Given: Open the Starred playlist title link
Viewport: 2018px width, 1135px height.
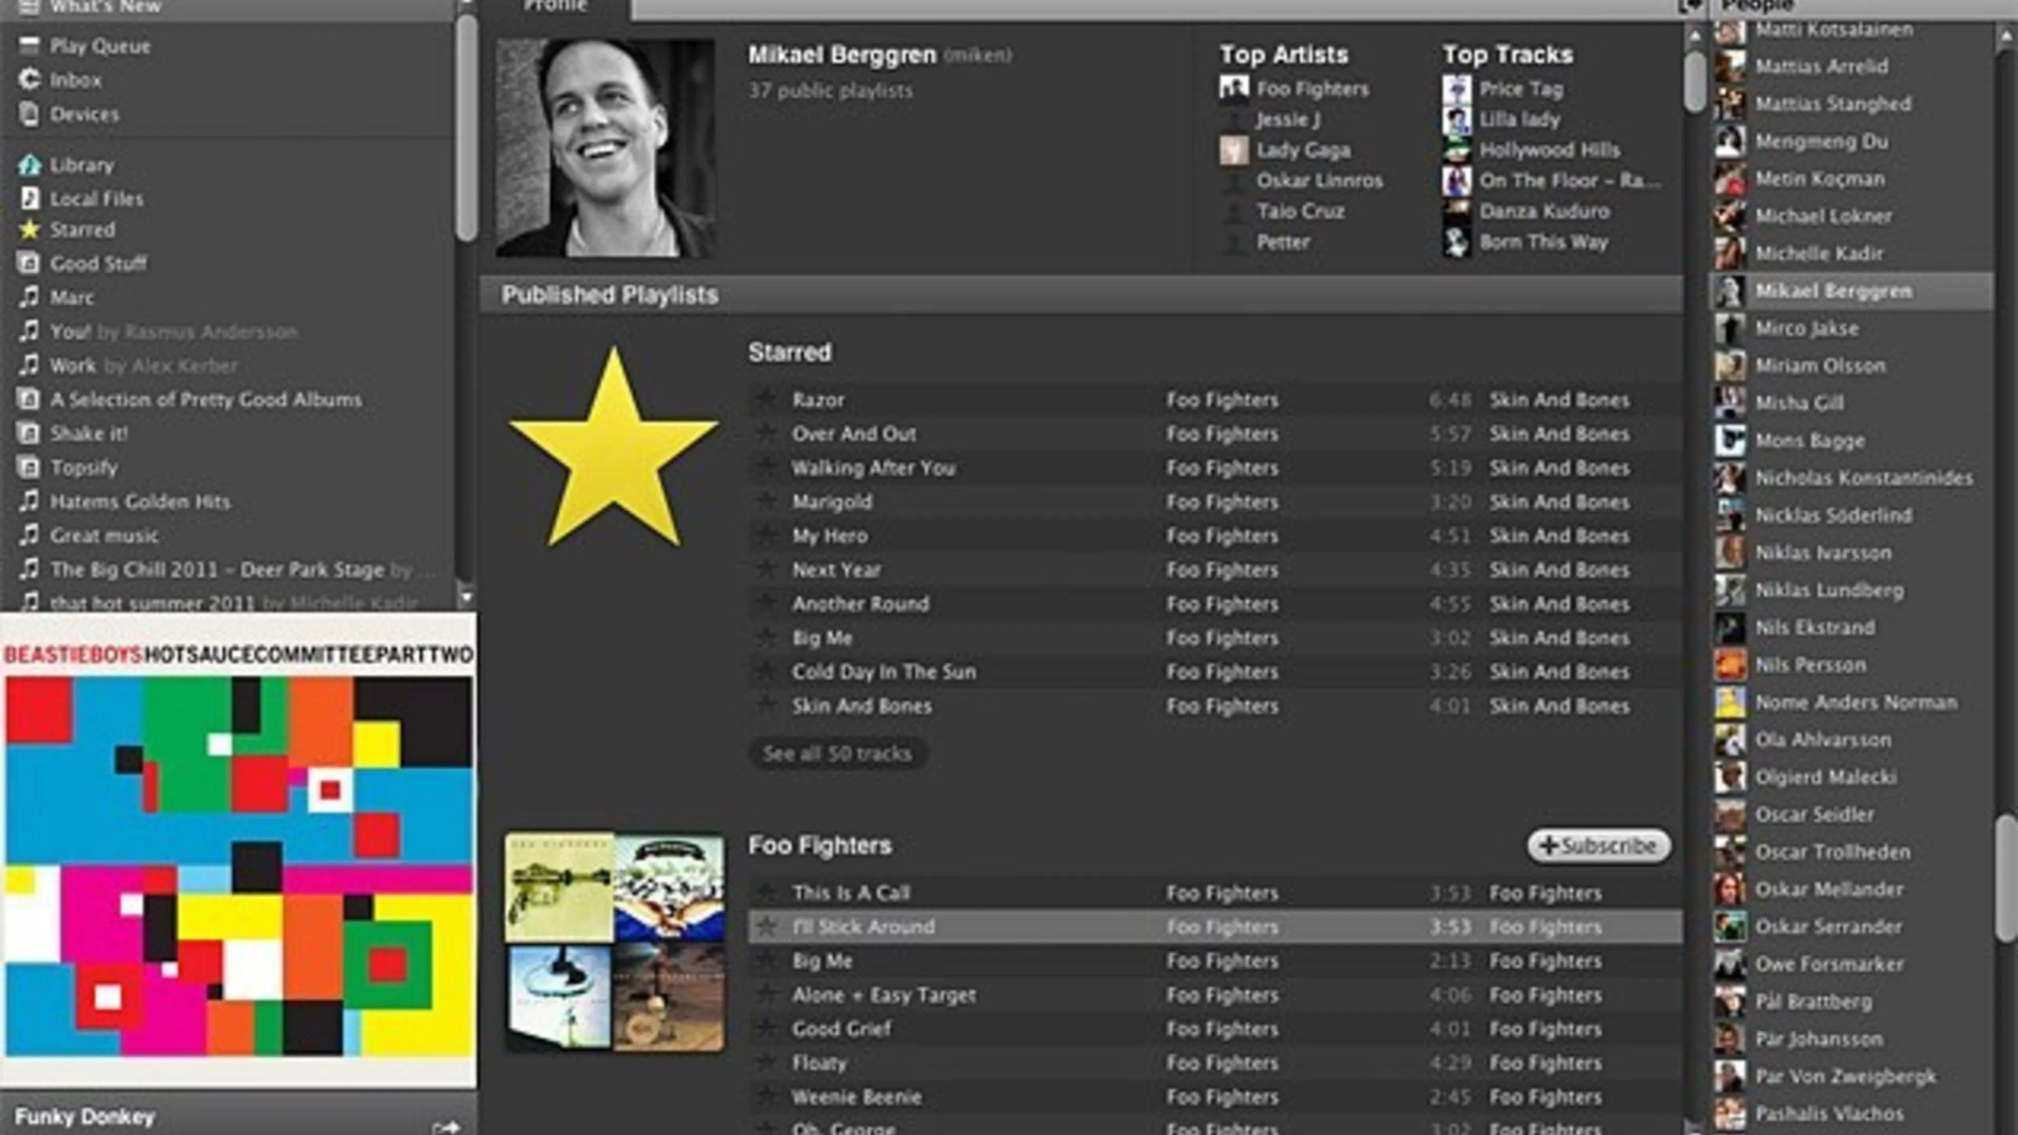Looking at the screenshot, I should click(790, 353).
